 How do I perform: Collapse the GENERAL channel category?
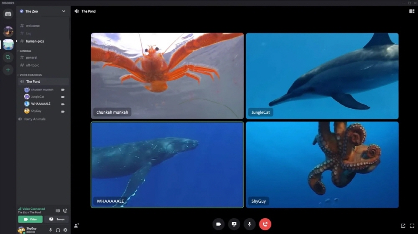click(x=25, y=51)
